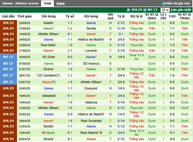This screenshot has width=193, height=142.
Task: Open the Atletico de Madrid link, 30/08/25 match
Action: click(90, 40)
